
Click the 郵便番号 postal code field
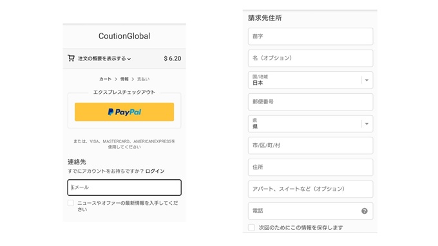tap(310, 102)
